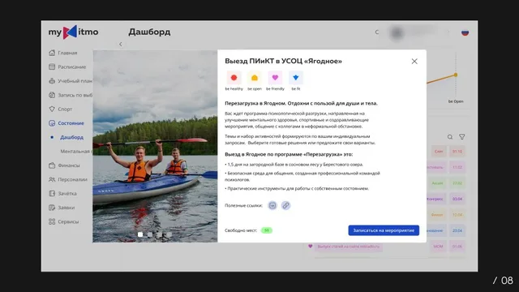
Task: Click the Дашборд page title
Action: tap(149, 32)
